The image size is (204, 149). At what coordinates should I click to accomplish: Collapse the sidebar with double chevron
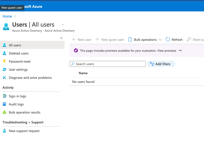61,38
